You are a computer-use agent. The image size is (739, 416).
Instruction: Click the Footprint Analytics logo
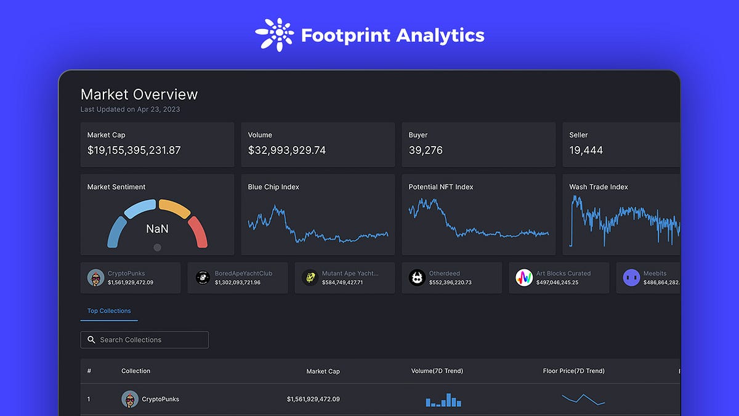point(369,35)
